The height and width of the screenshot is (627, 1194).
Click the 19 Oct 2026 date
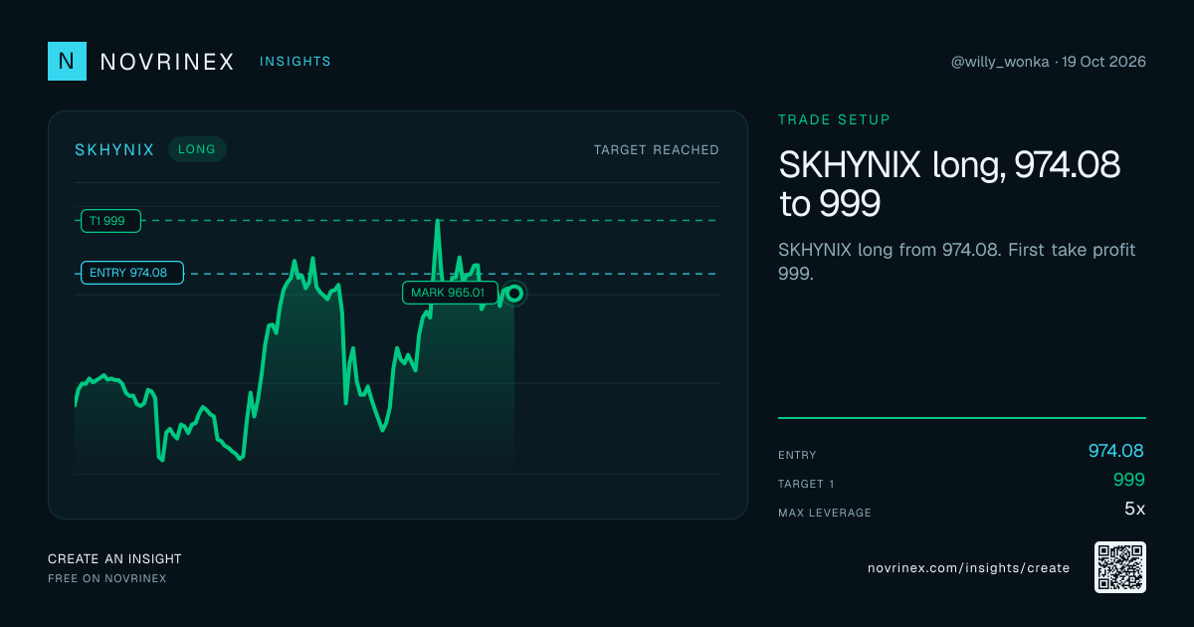(x=1103, y=62)
